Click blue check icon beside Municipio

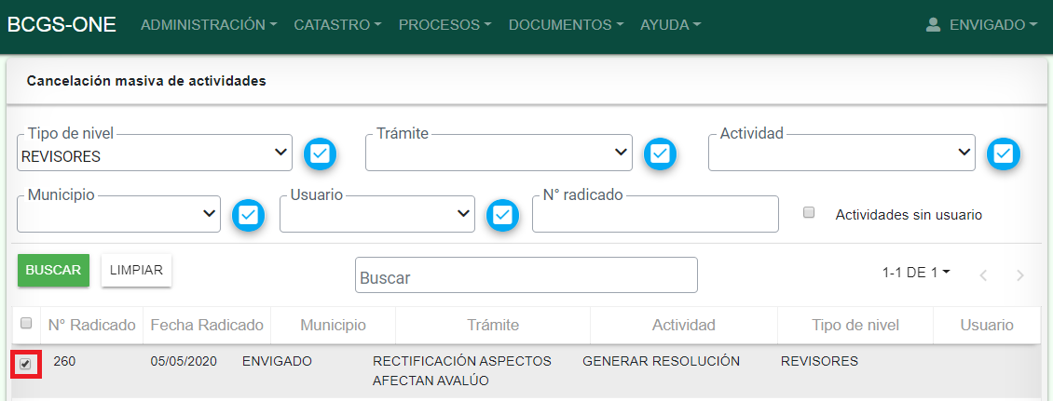(x=248, y=215)
